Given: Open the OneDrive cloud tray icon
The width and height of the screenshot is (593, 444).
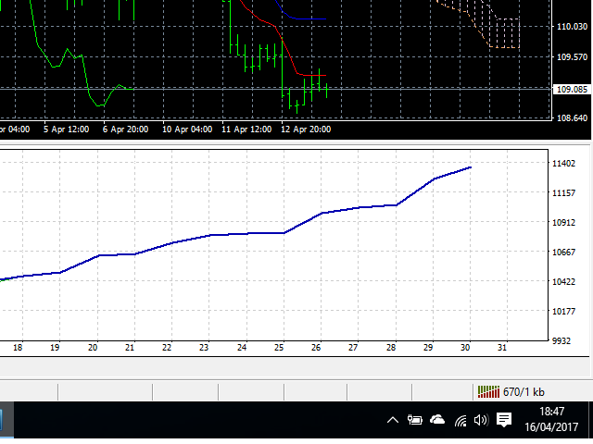Looking at the screenshot, I should [x=436, y=420].
